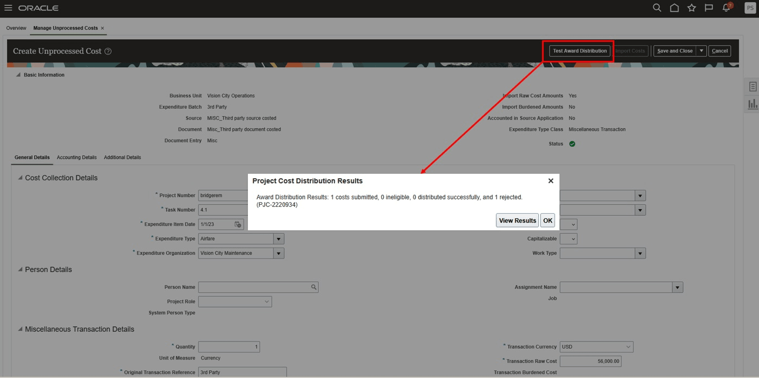Open announcements with the flag icon
This screenshot has height=378, width=759.
point(708,8)
